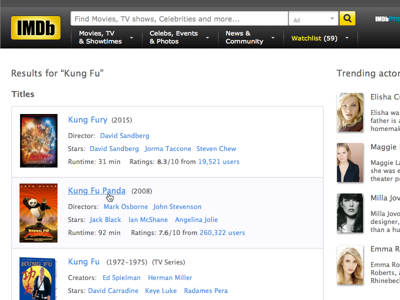
Task: Open the Kung Fu Panda title
Action: click(x=96, y=190)
